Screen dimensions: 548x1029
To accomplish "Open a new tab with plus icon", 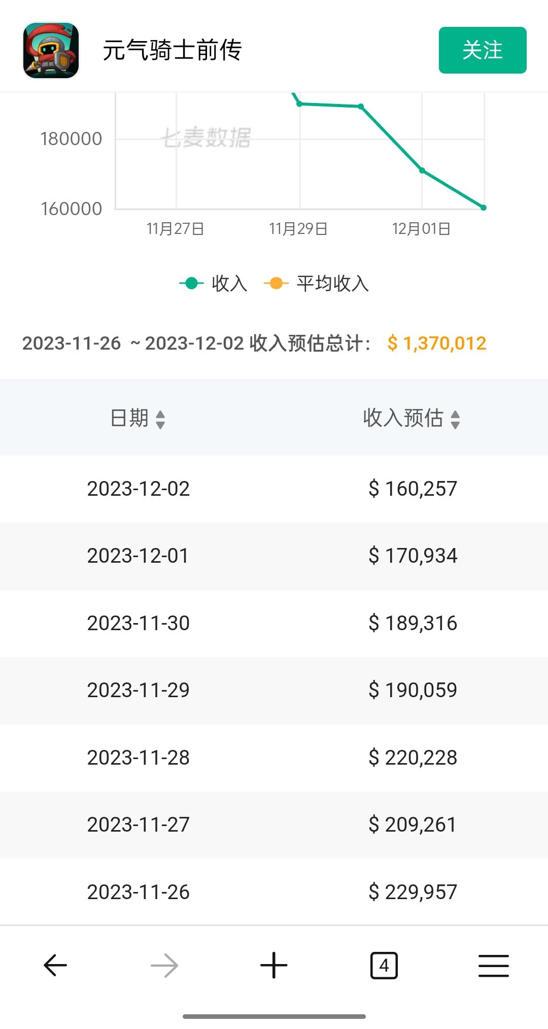I will pyautogui.click(x=274, y=965).
